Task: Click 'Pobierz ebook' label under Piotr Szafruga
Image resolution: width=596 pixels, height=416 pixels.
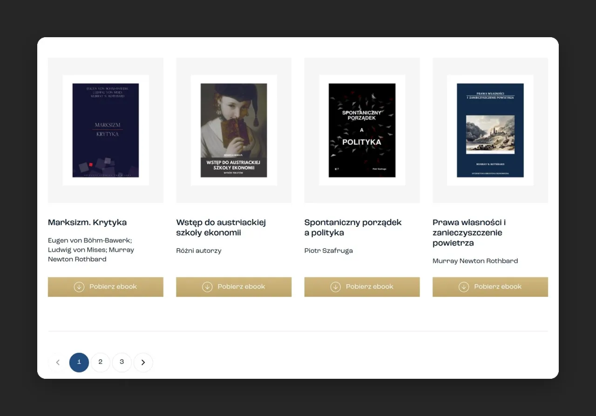Action: [x=370, y=287]
